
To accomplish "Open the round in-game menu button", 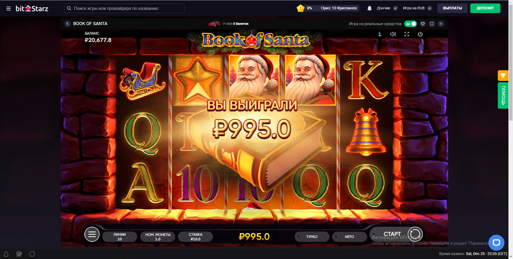I will click(92, 234).
